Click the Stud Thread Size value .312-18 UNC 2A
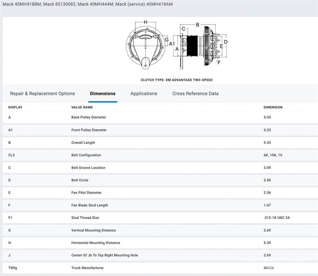 tap(276, 218)
